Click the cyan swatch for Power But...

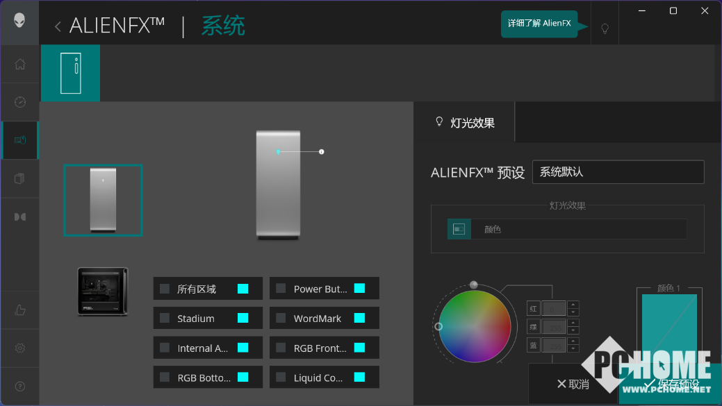pyautogui.click(x=360, y=289)
